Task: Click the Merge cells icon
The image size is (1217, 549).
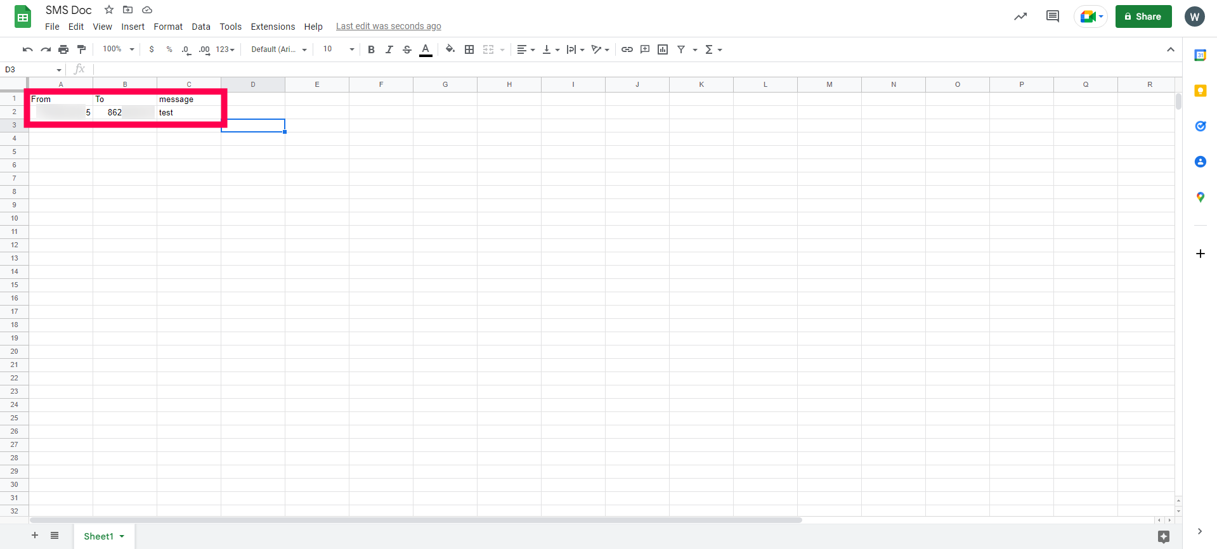Action: coord(488,49)
